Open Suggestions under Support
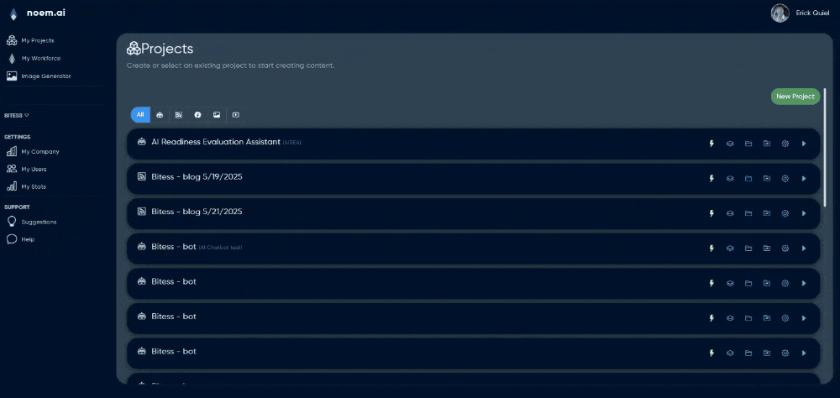This screenshot has width=840, height=398. click(x=32, y=222)
